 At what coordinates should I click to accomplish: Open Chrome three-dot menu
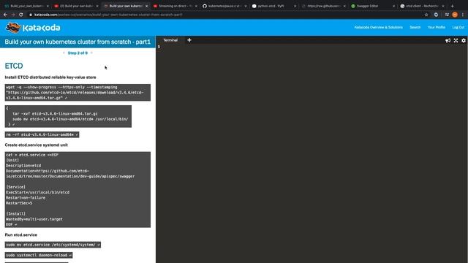[x=463, y=15]
